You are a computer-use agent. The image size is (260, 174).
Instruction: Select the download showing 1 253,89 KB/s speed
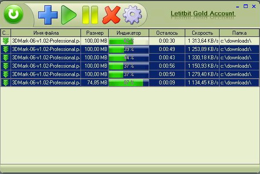click(x=130, y=49)
